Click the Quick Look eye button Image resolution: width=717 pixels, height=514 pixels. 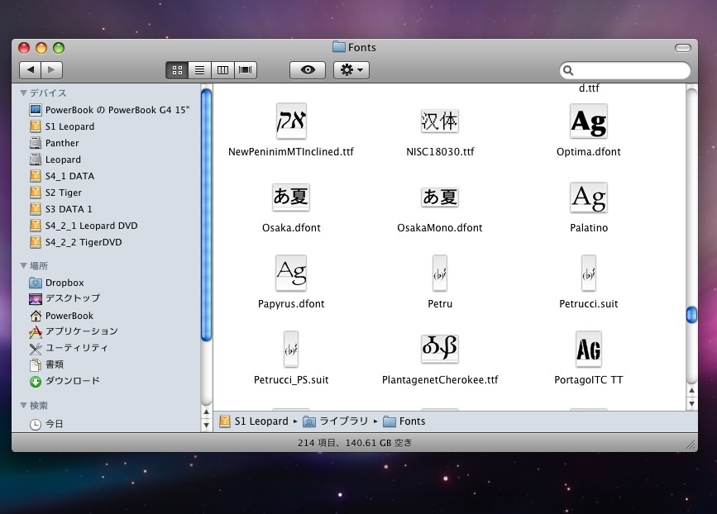[308, 70]
